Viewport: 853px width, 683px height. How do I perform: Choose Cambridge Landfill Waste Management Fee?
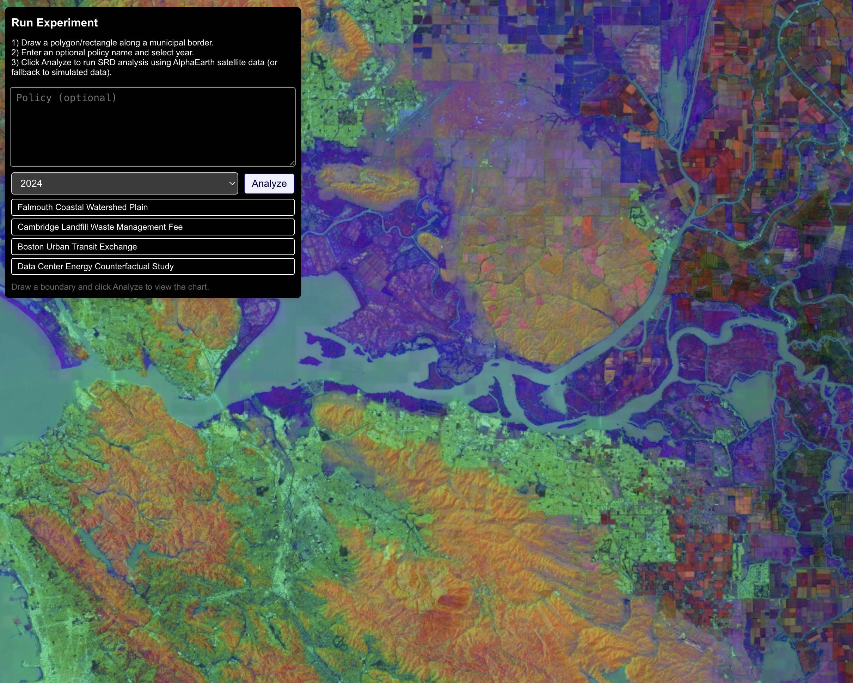click(153, 227)
